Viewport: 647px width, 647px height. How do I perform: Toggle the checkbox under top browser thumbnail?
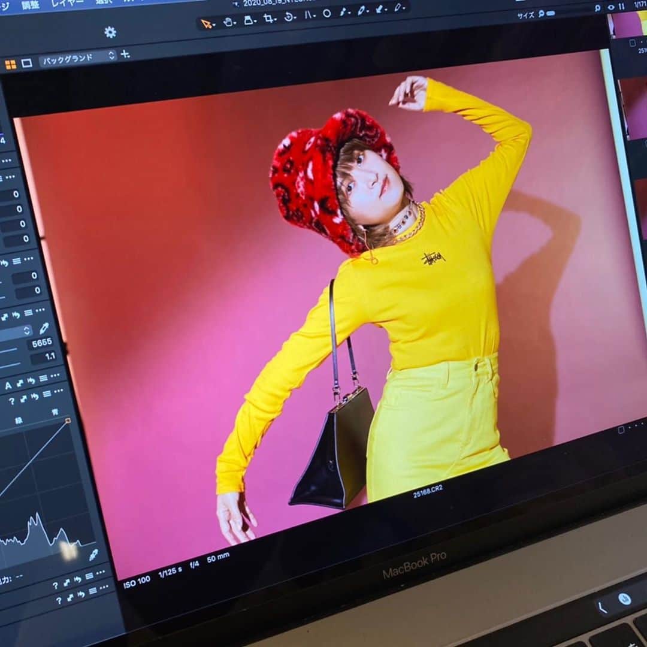pos(633,43)
